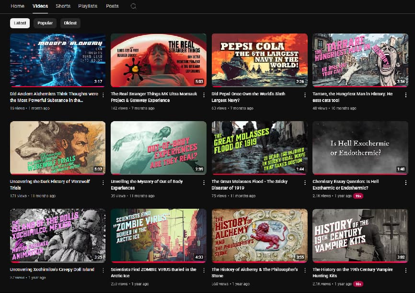415x293 pixels.
Task: Open more options for Creepy Doll Island video
Action: point(103,270)
